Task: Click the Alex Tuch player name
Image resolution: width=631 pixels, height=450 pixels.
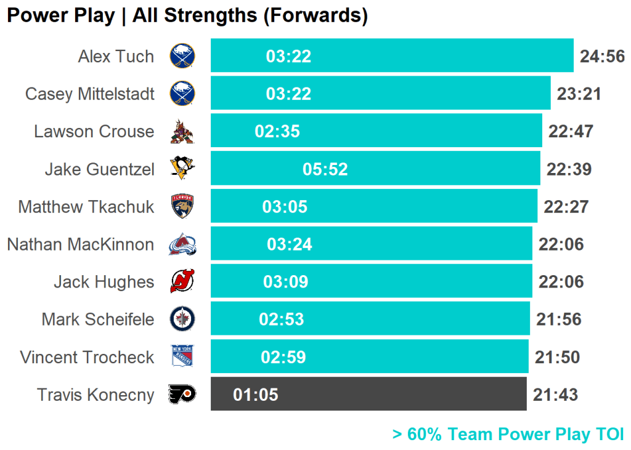Action: 116,57
